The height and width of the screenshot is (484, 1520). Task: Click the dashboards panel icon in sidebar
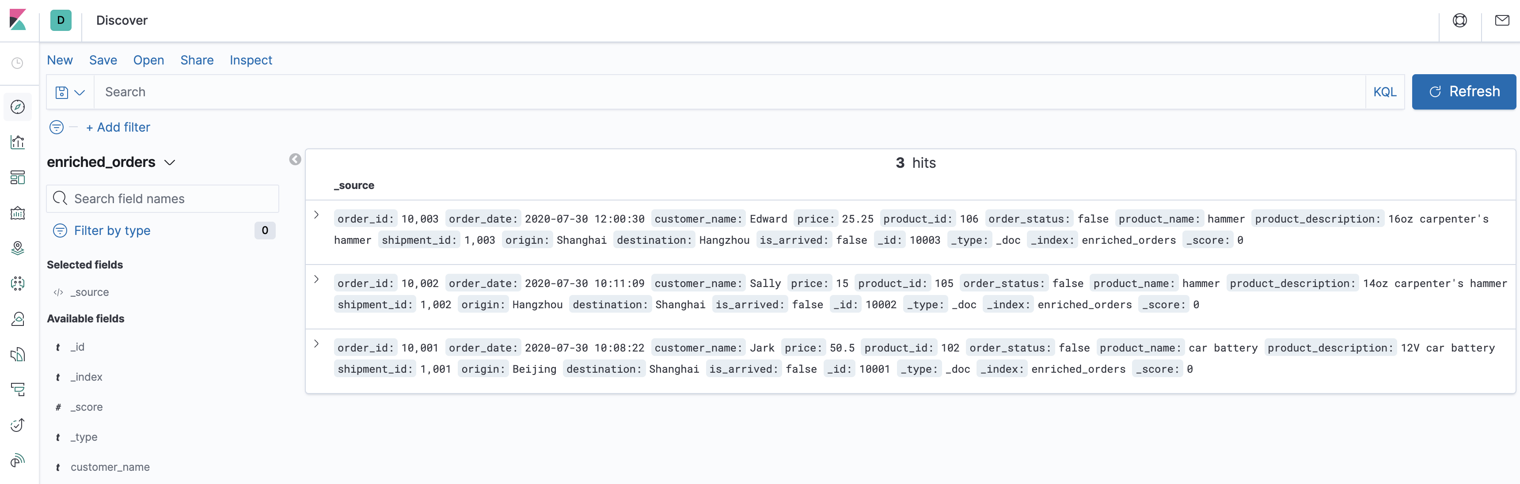tap(19, 177)
